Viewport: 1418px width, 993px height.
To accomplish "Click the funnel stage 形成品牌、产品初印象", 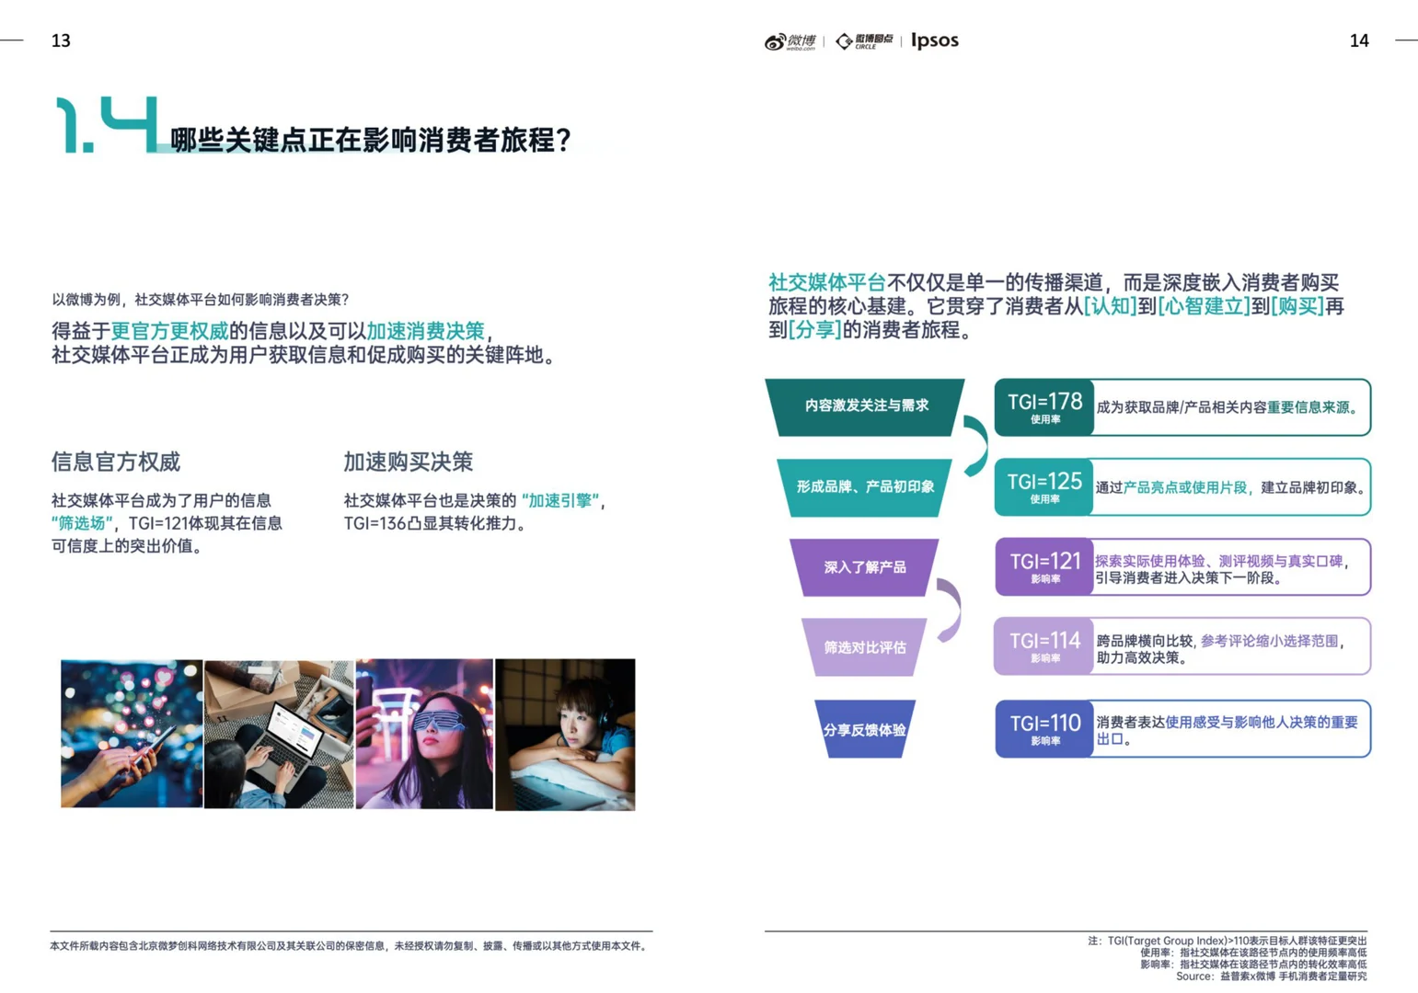I will point(865,486).
